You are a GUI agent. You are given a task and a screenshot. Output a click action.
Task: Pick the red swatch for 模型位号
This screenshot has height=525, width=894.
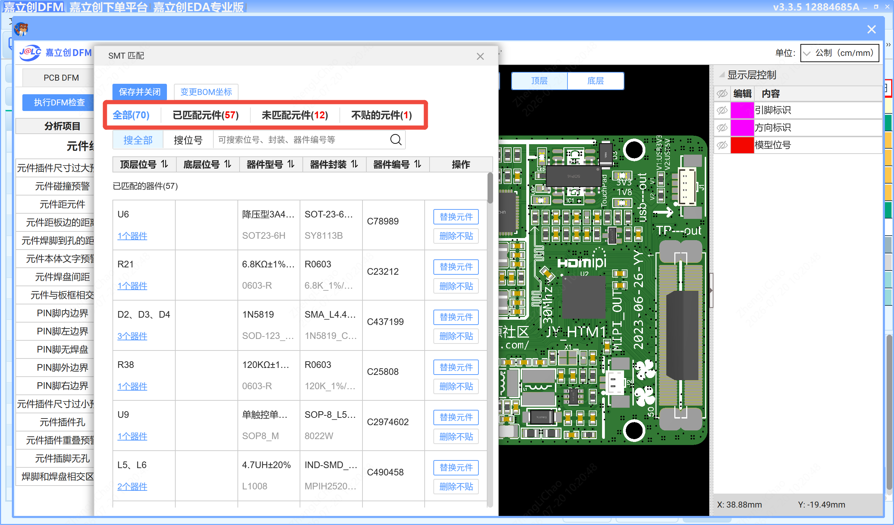[x=742, y=145]
